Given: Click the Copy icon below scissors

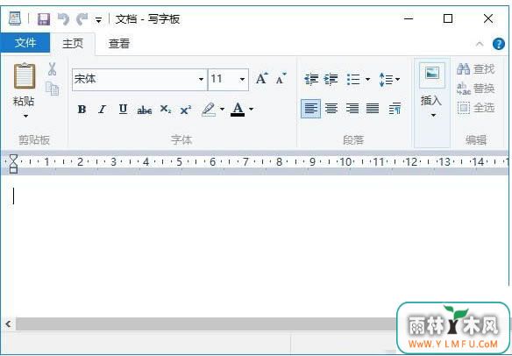Looking at the screenshot, I should (53, 89).
